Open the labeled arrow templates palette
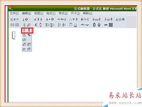The height and width of the screenshot is (107, 142). tap(85, 25)
